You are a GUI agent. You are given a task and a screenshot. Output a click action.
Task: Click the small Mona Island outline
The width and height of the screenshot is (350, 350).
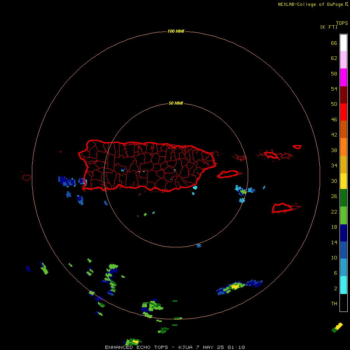[x=26, y=177]
